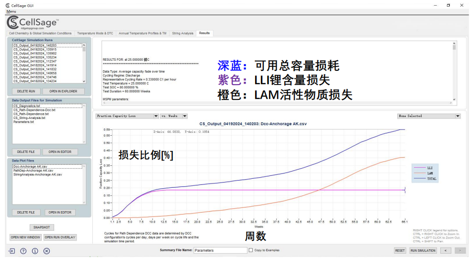
Task: Click the login arrow icon at bottom left
Action: pyautogui.click(x=11, y=251)
